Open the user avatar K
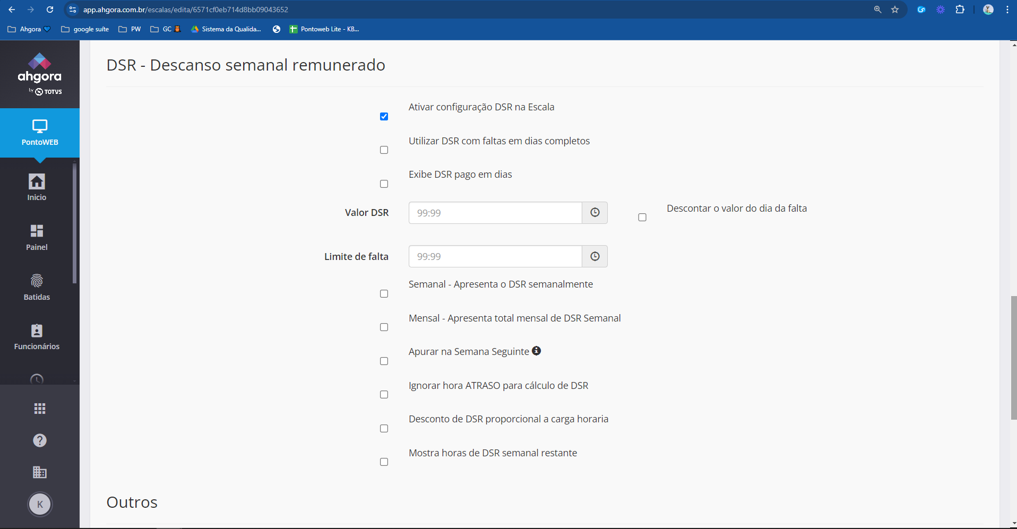This screenshot has height=529, width=1017. tap(40, 504)
